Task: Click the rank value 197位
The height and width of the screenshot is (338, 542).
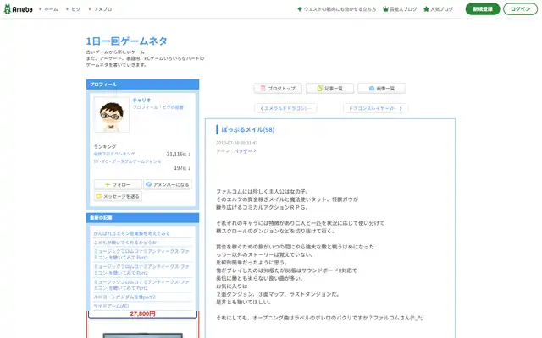Action: tap(182, 168)
